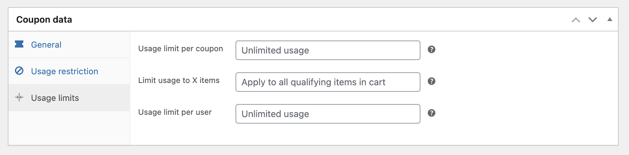Click the Coupon data panel heading
The height and width of the screenshot is (155, 629).
point(44,20)
